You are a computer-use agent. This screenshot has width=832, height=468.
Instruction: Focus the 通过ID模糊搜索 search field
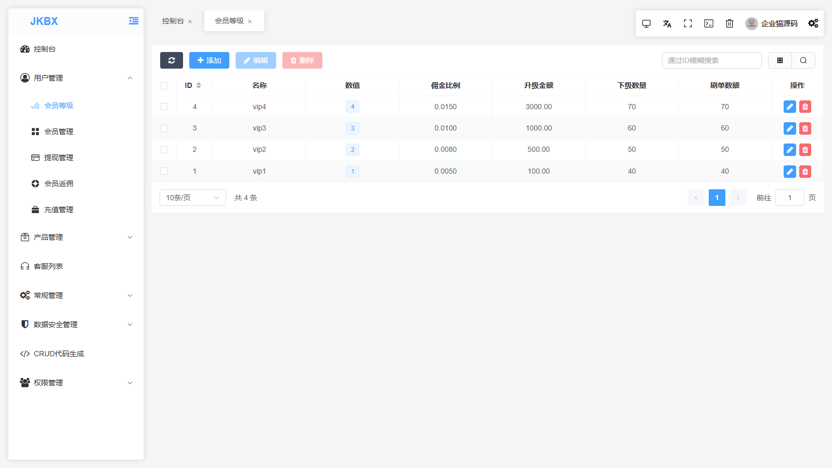point(711,60)
